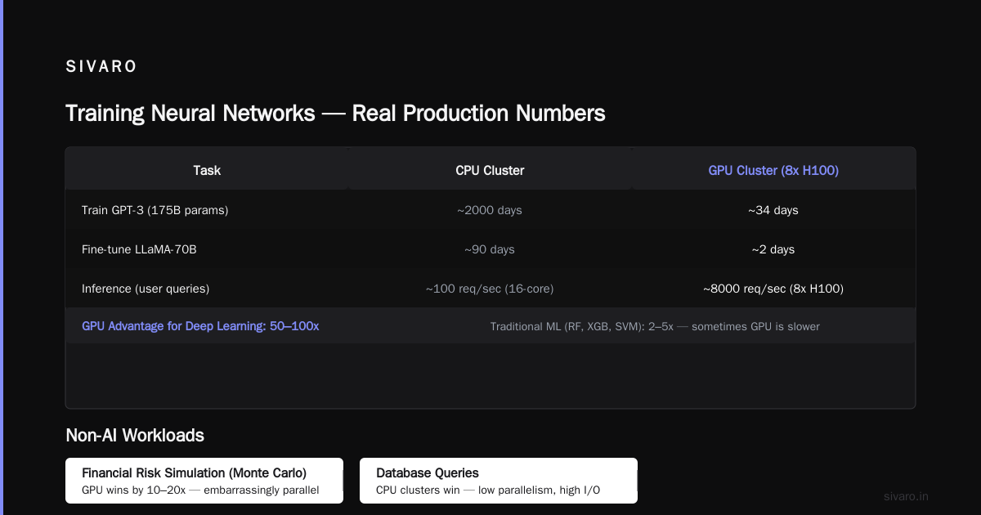Viewport: 981px width, 515px height.
Task: Click the SIVARO logo text
Action: click(x=101, y=67)
